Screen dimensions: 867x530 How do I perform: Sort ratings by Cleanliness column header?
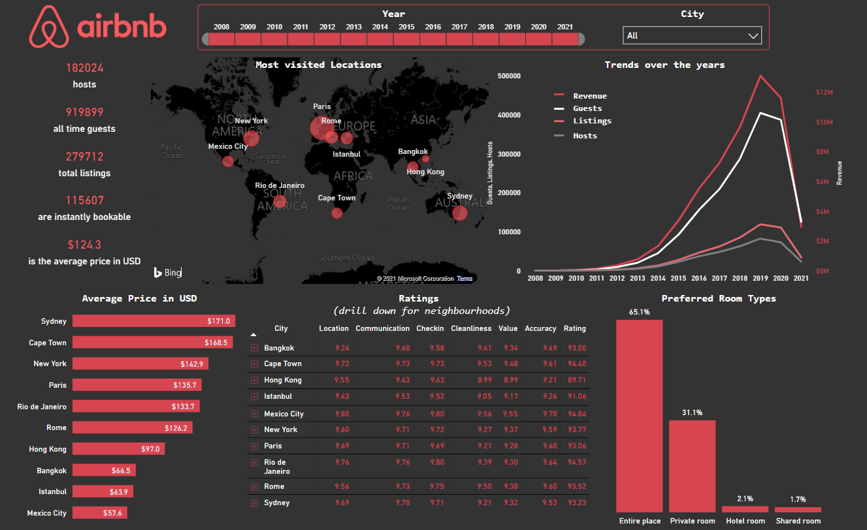click(x=471, y=328)
